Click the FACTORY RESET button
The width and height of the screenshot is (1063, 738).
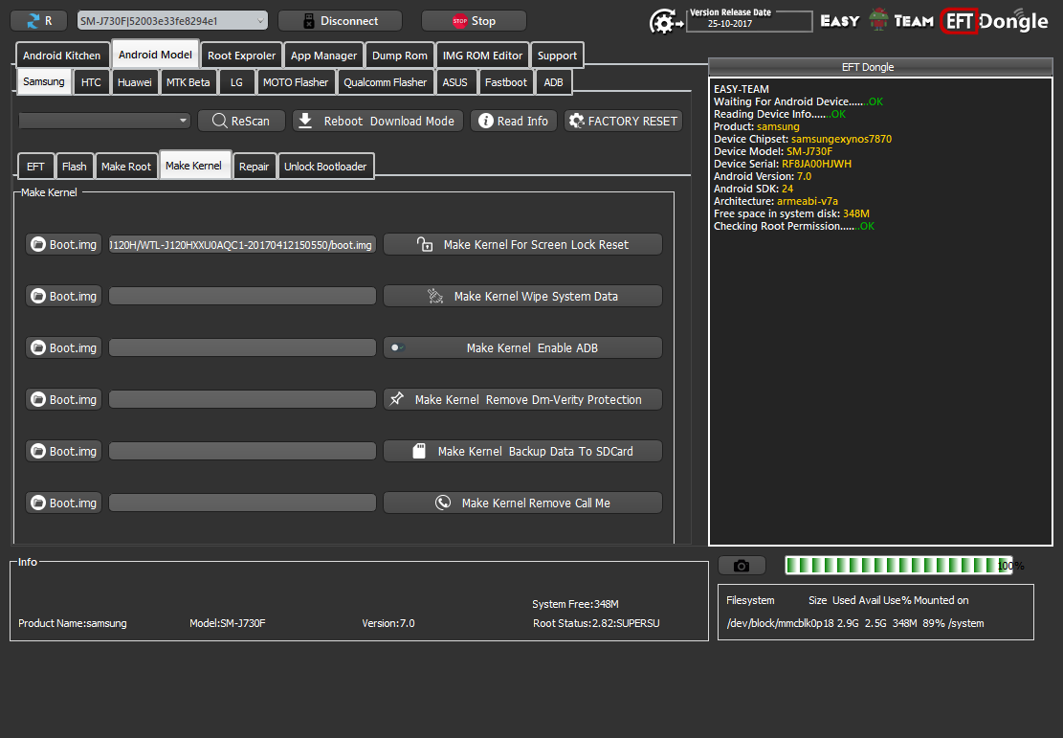[623, 121]
